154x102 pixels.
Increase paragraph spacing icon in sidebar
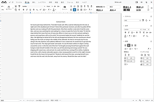coord(125,55)
